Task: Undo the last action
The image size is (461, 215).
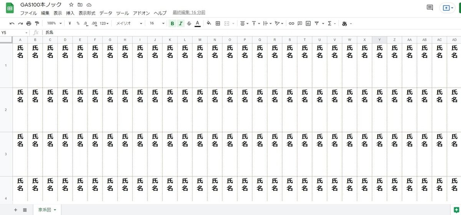Action: [12, 23]
